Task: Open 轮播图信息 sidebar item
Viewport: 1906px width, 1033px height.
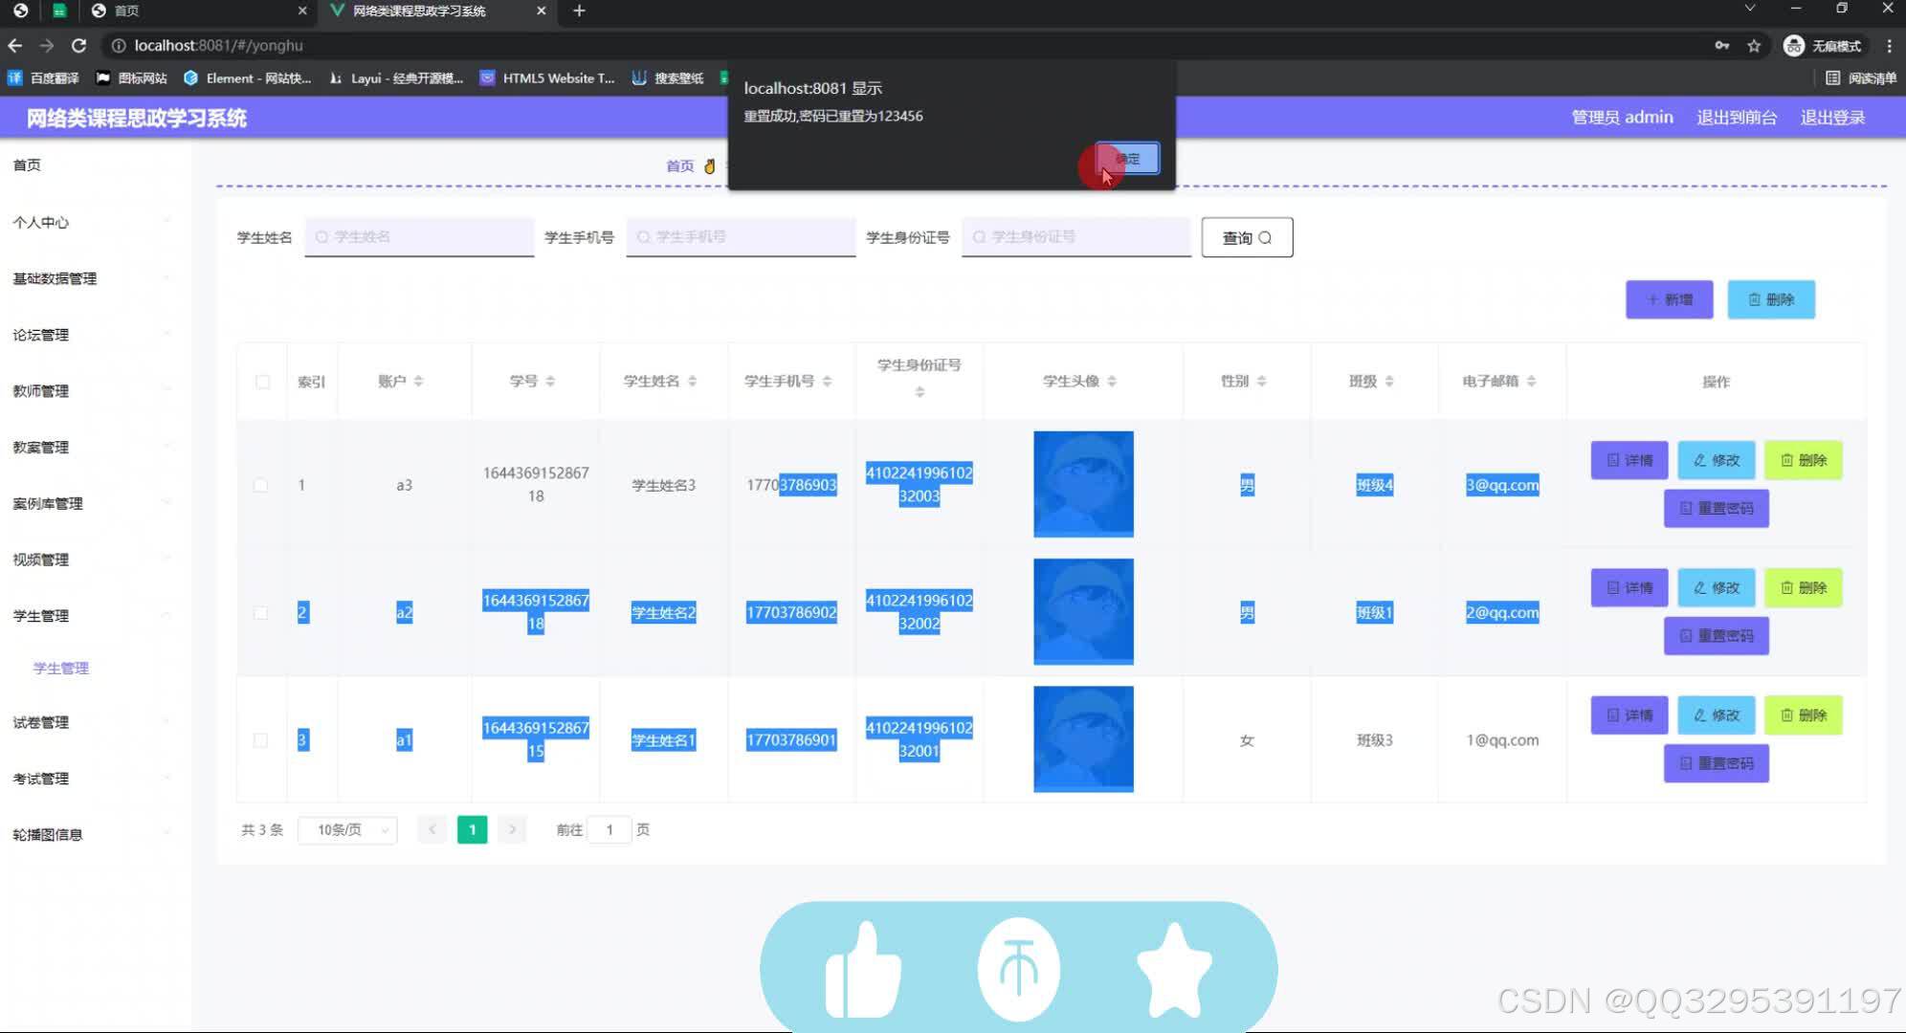Action: point(94,834)
